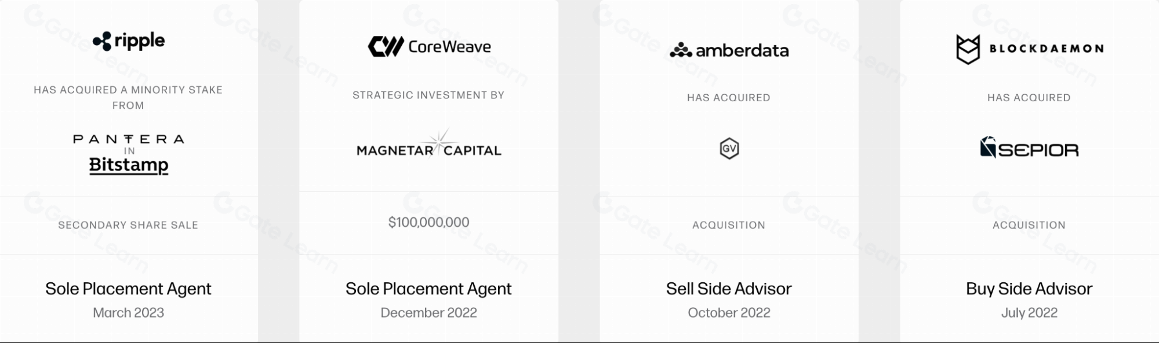Click Strategic Investment By text
This screenshot has height=343, width=1159.
point(428,95)
